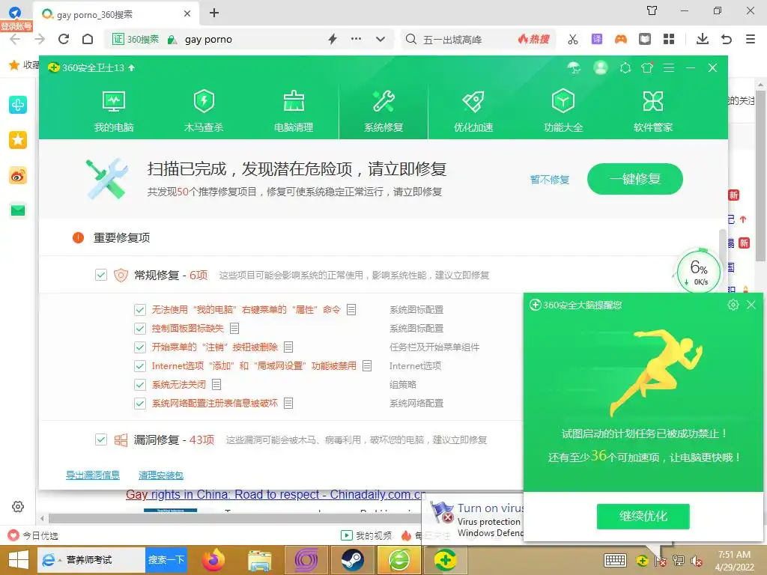Open the popup settings gear icon
767x575 pixels.
click(733, 305)
